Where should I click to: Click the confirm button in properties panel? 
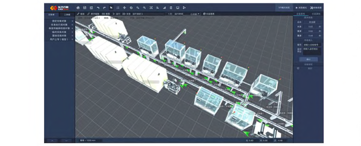point(309,59)
